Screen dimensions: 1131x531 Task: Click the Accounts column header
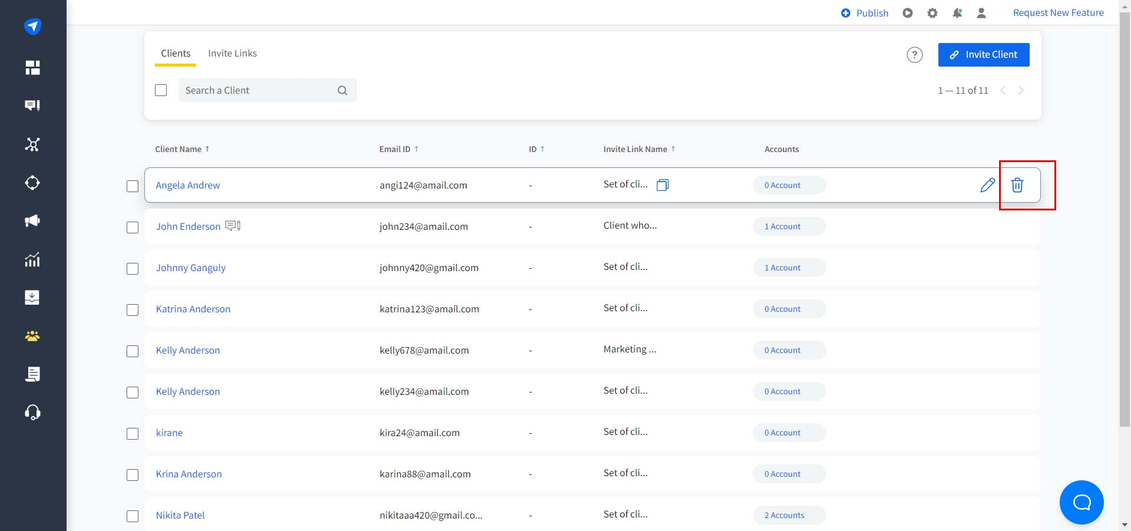click(x=782, y=149)
